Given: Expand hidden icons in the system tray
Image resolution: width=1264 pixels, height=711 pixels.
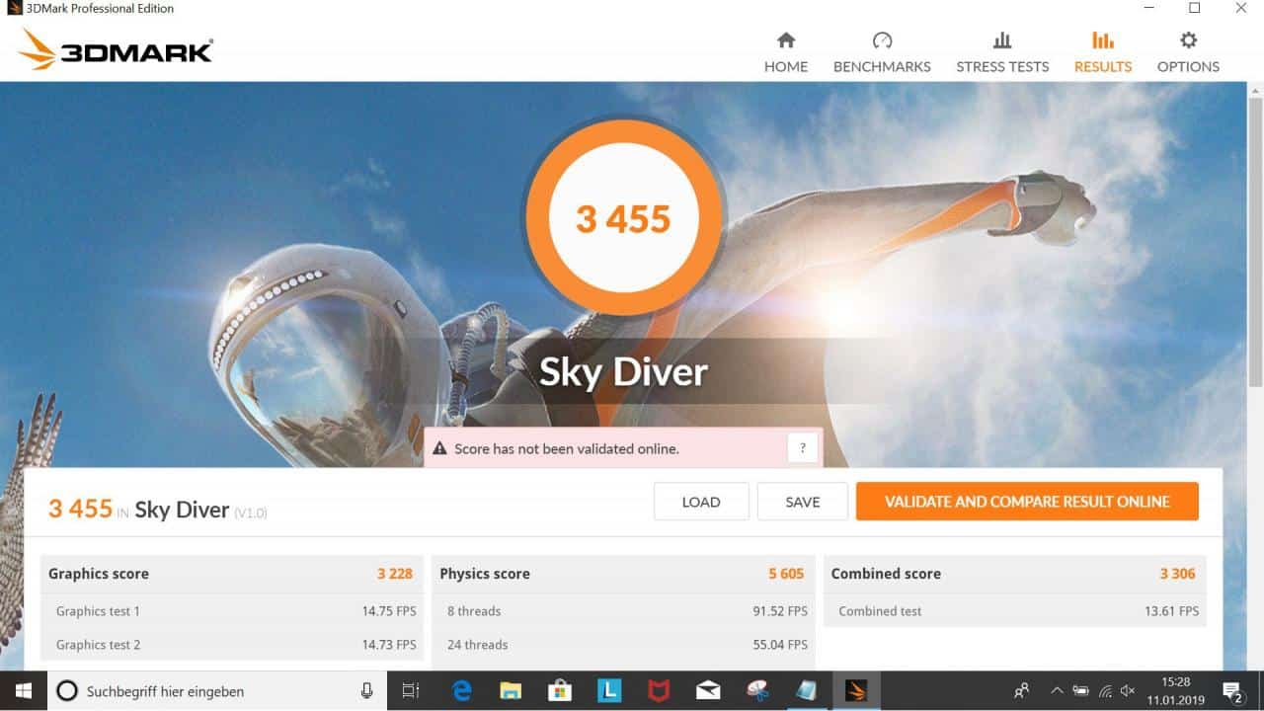Looking at the screenshot, I should point(1057,690).
